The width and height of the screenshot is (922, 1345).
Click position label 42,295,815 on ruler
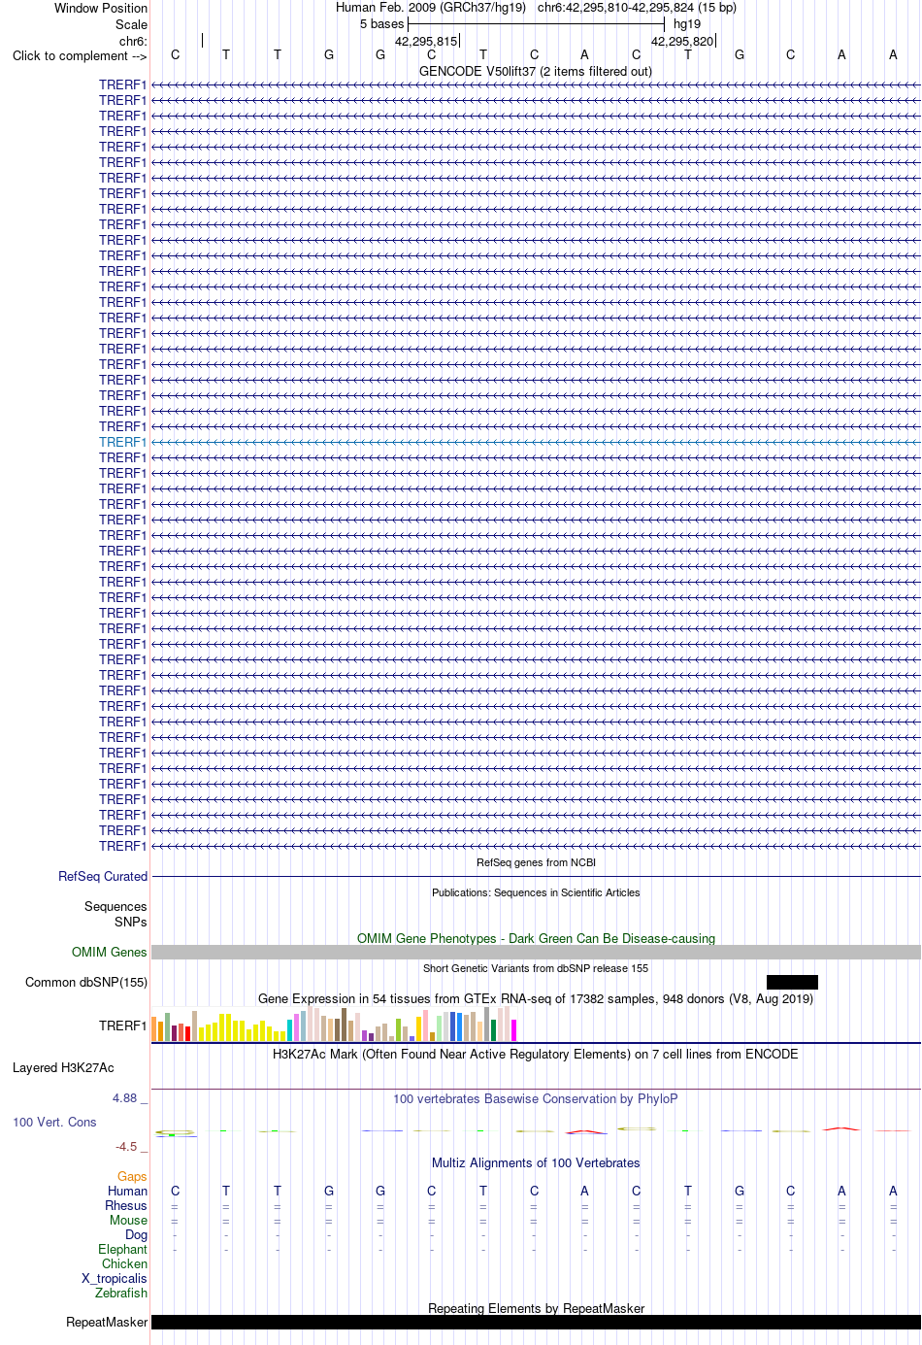426,41
